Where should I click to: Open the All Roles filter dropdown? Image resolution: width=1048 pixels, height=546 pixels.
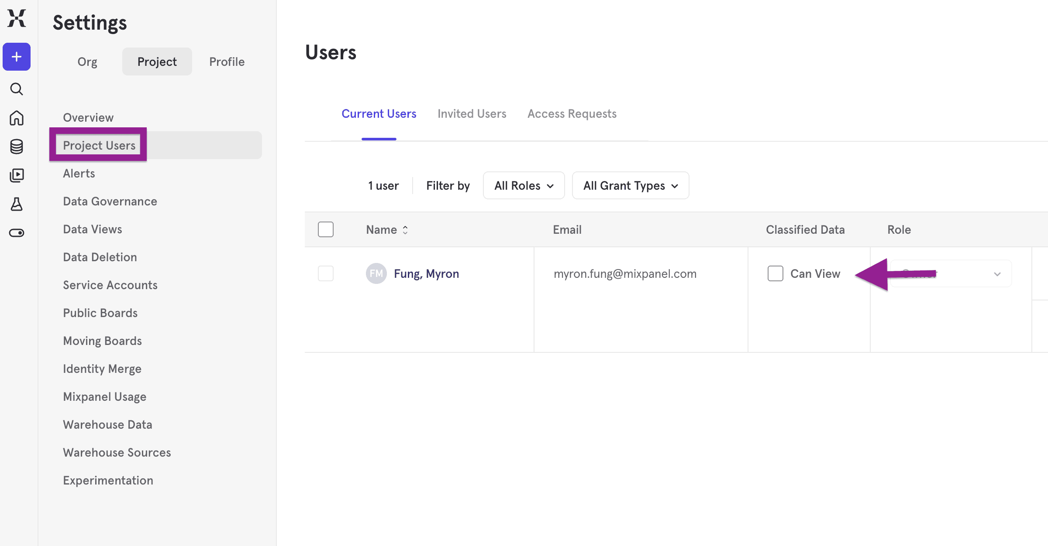(524, 186)
